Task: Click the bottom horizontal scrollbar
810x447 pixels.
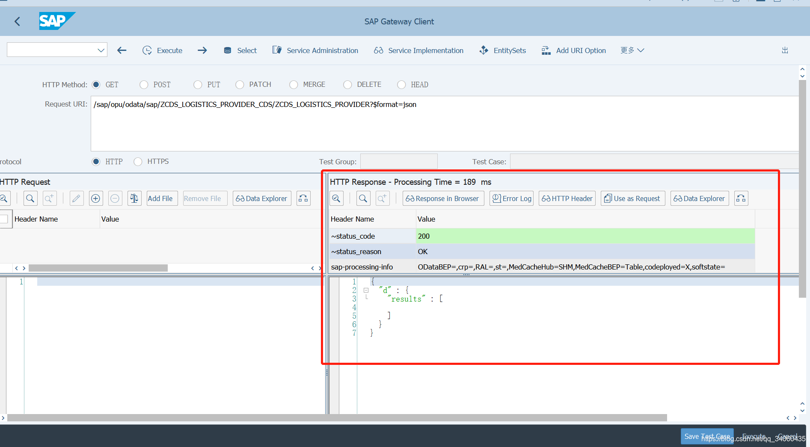Action: click(337, 418)
